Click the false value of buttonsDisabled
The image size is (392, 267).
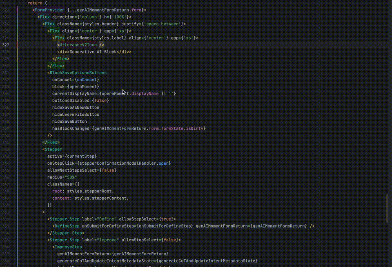click(x=100, y=101)
